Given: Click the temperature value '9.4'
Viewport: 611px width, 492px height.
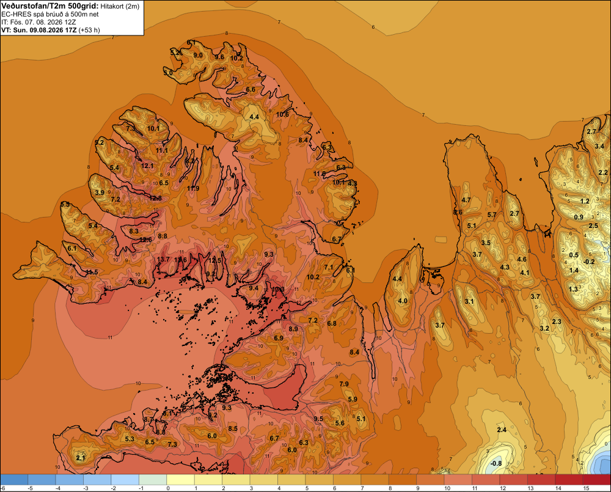Looking at the screenshot, I should 254,288.
